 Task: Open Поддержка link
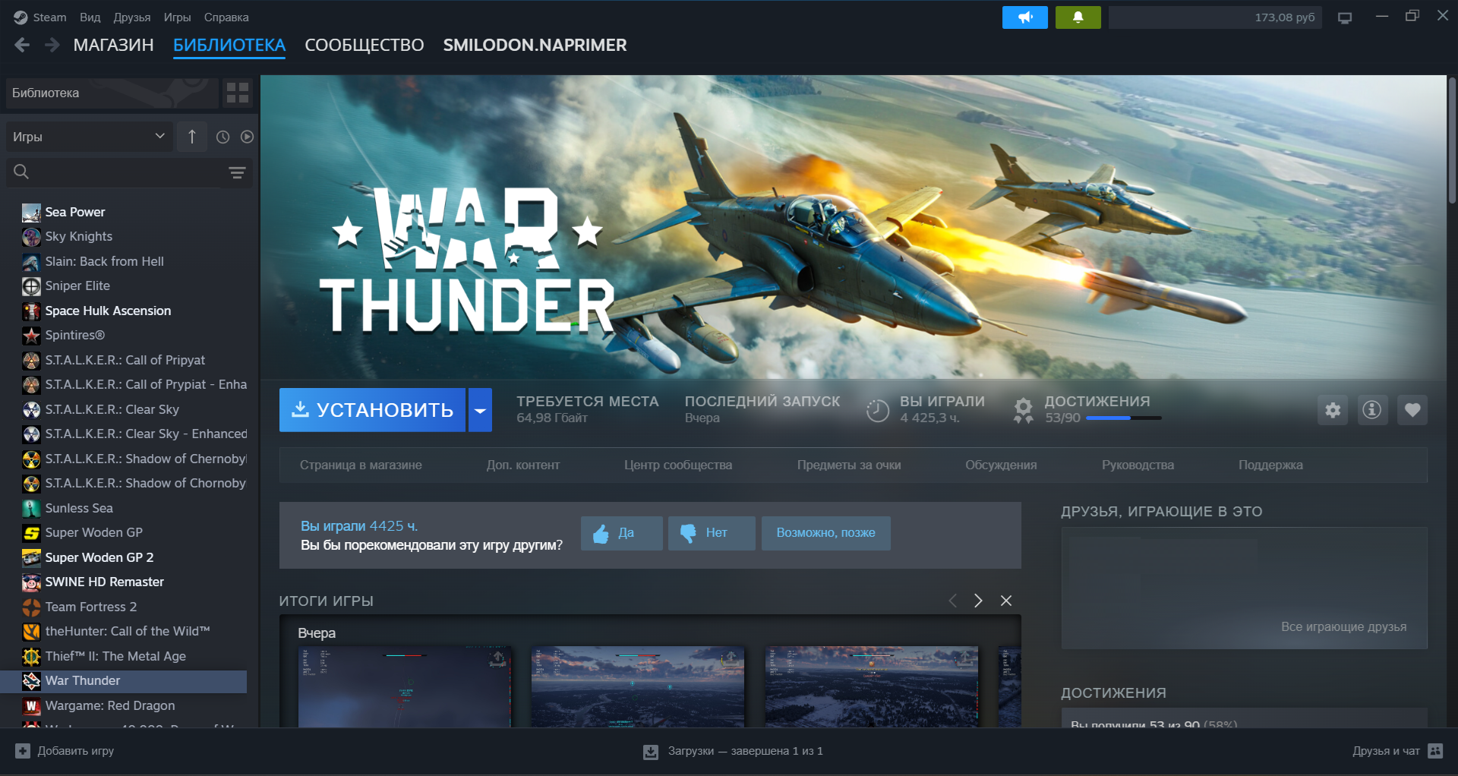(x=1270, y=465)
